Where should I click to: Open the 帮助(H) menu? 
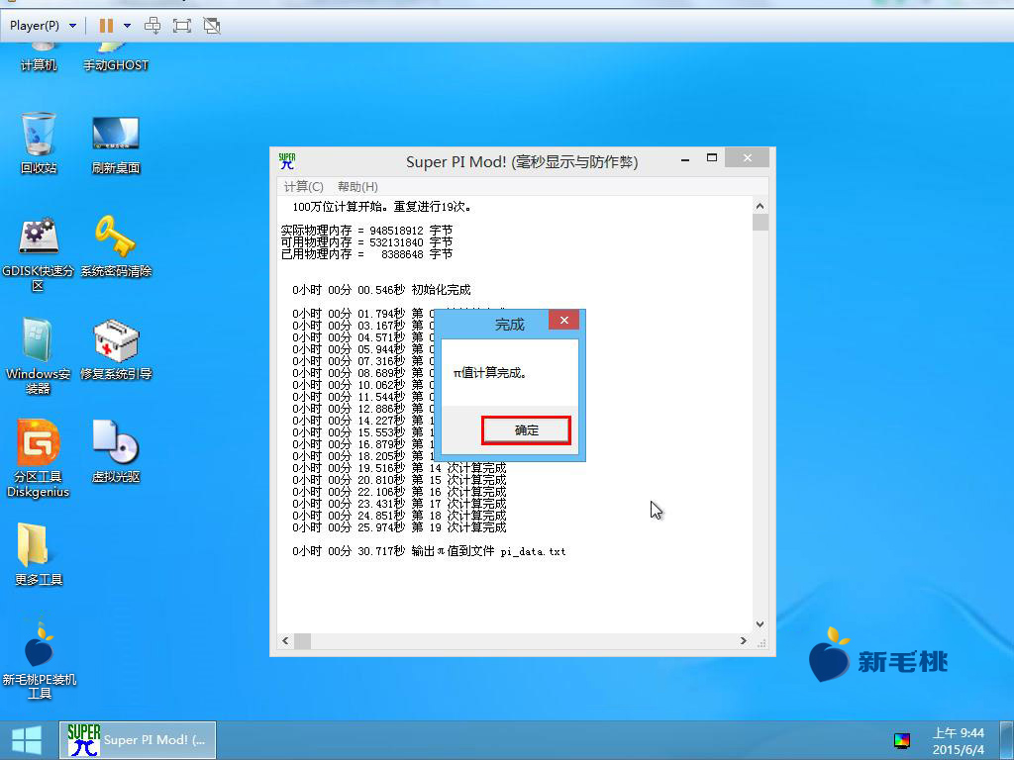[357, 187]
